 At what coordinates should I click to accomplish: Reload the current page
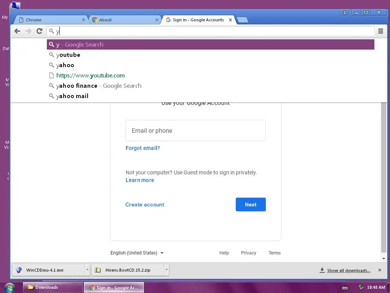point(39,31)
